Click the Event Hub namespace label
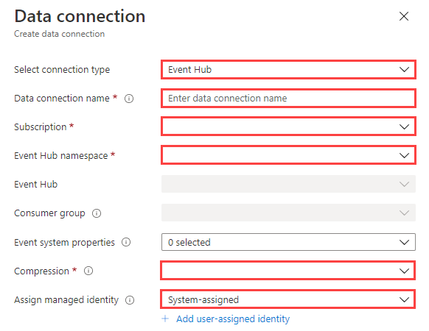 60,156
